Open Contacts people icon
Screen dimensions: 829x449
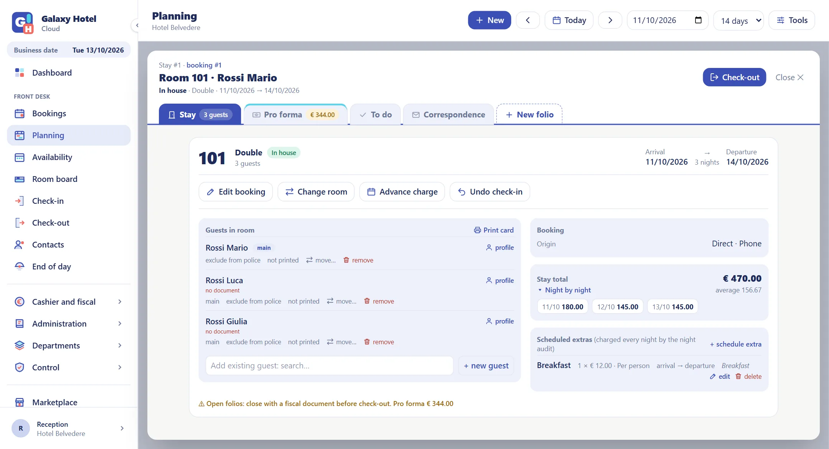(x=20, y=245)
